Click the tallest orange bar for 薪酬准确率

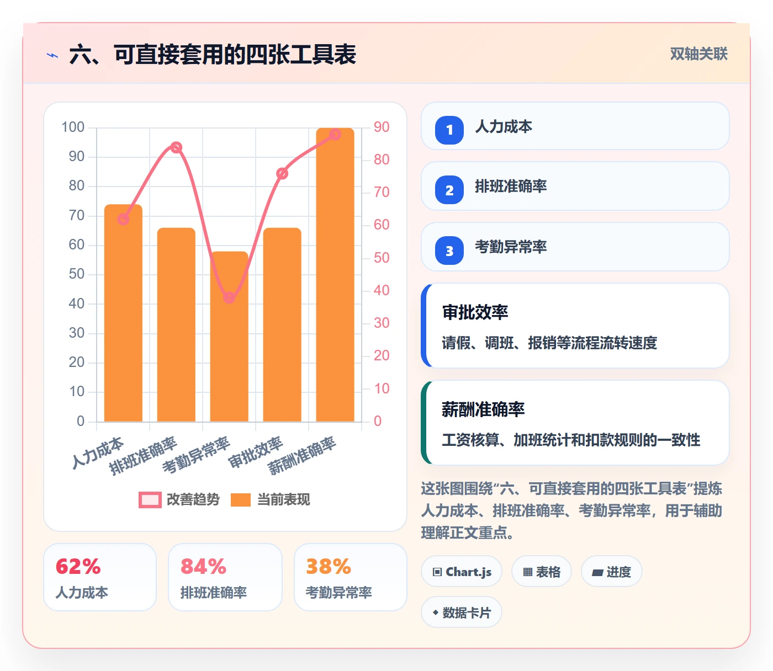pos(335,275)
